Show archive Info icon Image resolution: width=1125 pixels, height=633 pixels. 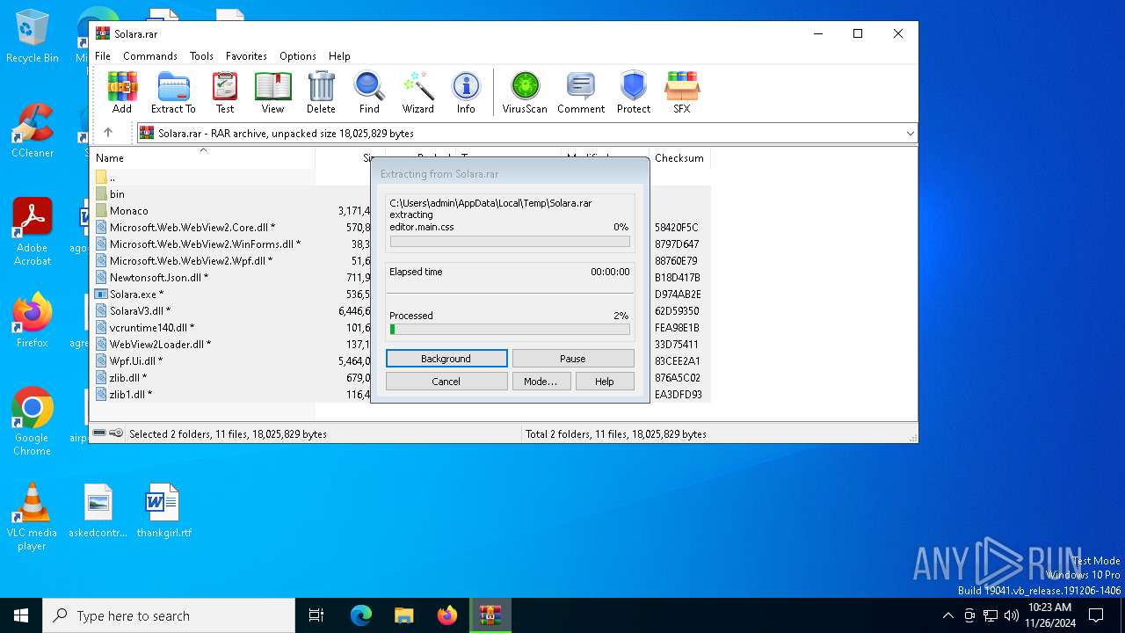coord(466,92)
